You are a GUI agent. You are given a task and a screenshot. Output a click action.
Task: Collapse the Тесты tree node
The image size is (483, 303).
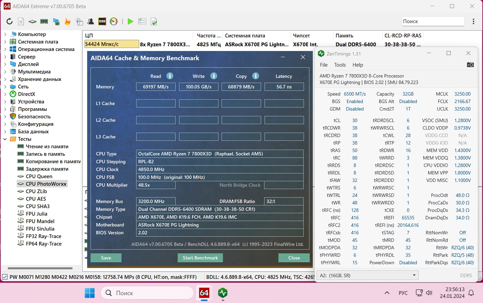[5, 139]
